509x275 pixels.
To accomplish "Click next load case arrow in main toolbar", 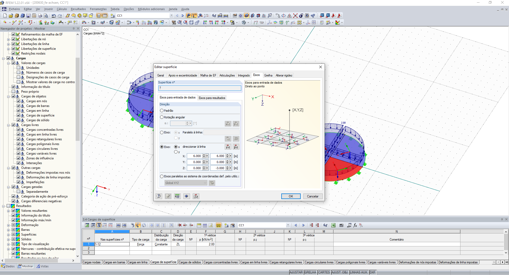I will [183, 16].
